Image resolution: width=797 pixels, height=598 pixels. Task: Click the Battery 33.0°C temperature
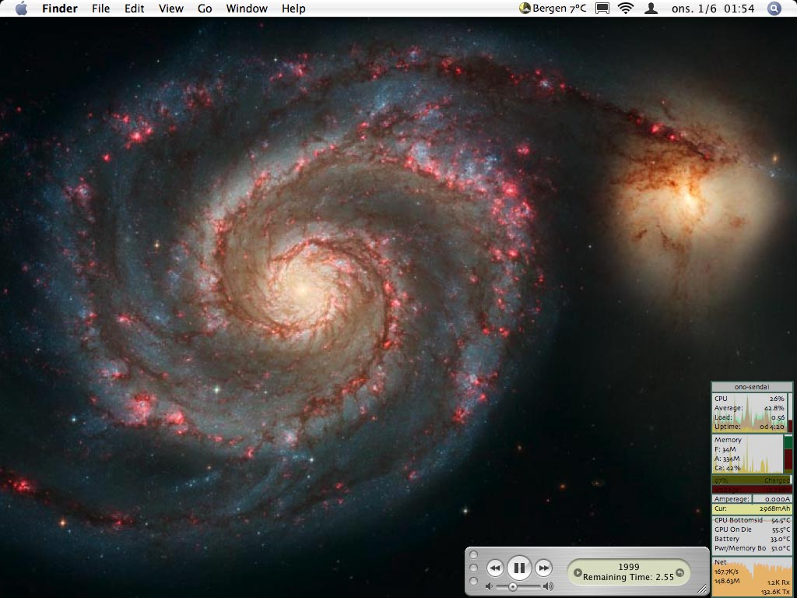752,539
